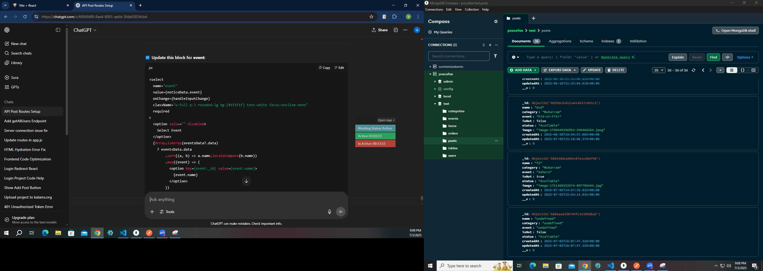Open ChatGPT model selector dropdown
The height and width of the screenshot is (271, 763).
tap(85, 30)
